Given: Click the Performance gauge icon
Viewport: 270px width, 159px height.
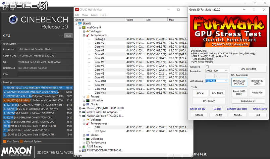Looking at the screenshot, I should click(x=88, y=143).
